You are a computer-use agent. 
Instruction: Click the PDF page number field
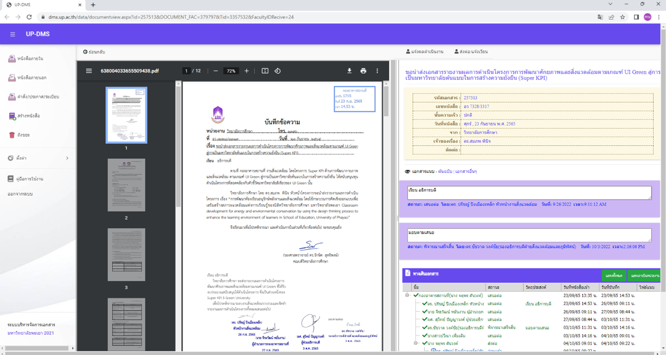click(x=187, y=71)
